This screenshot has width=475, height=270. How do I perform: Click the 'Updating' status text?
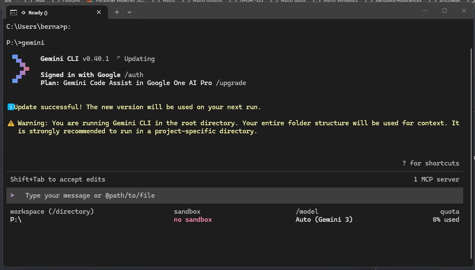pos(139,59)
